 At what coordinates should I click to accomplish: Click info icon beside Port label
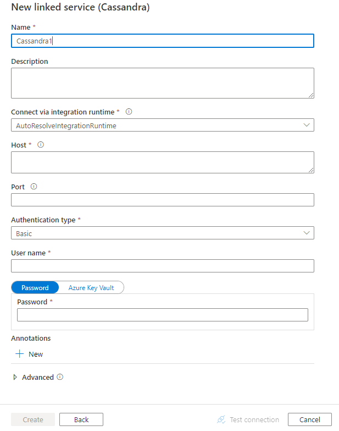(34, 187)
